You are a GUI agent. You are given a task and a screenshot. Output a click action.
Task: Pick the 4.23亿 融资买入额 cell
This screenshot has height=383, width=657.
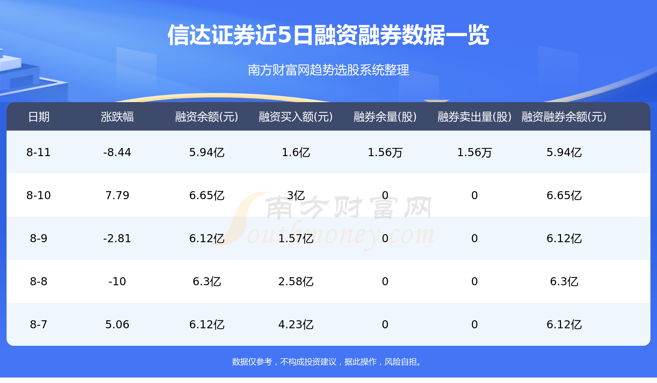point(296,324)
